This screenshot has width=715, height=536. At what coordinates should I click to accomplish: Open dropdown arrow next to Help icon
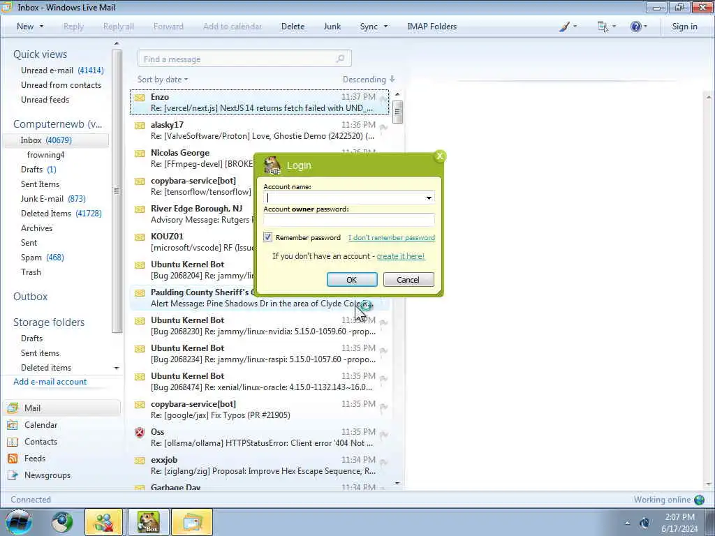[x=645, y=27]
